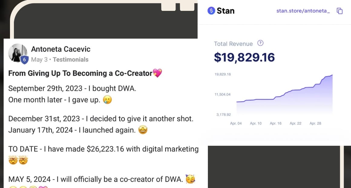Copy the stan.store link with copy icon

340,11
